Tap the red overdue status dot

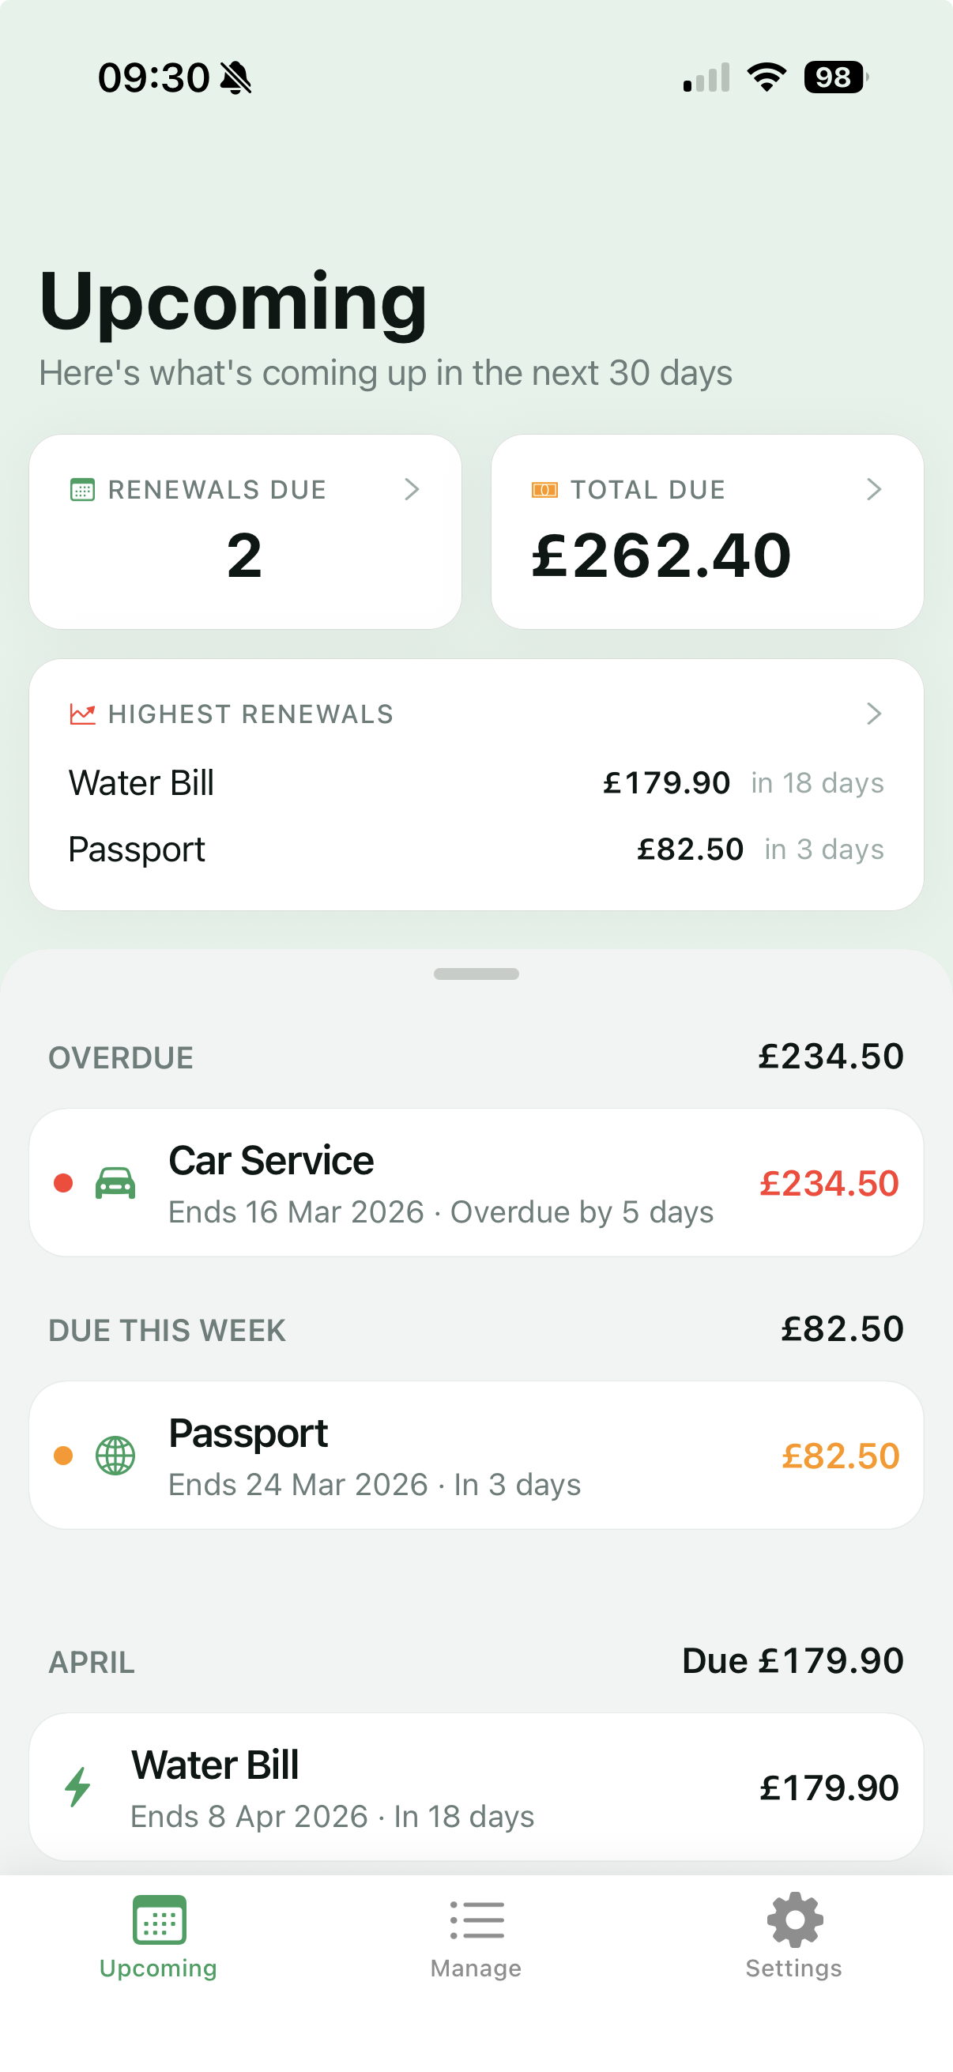[x=63, y=1183]
